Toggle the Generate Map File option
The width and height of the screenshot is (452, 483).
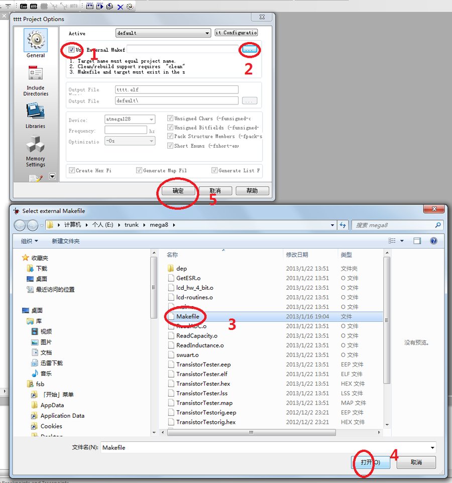[139, 170]
